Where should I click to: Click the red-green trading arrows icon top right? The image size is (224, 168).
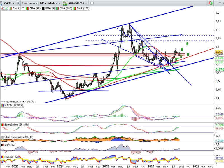click(211, 3)
